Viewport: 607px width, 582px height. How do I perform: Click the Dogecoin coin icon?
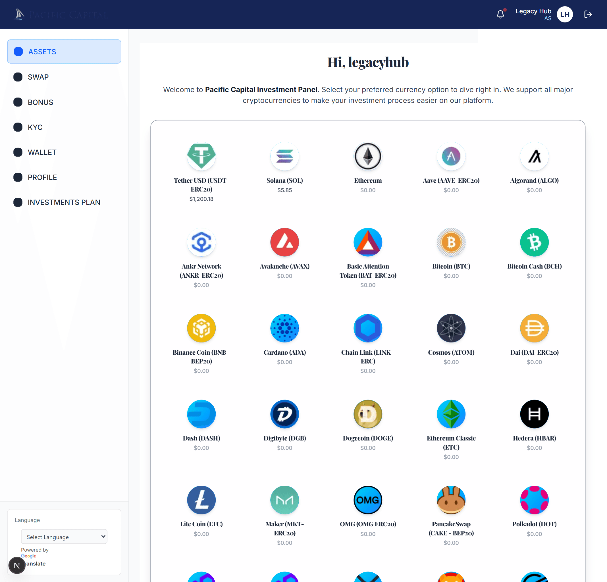click(368, 414)
